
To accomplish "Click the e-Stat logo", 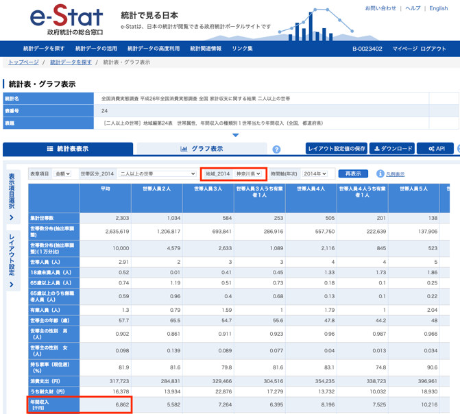I will tap(66, 20).
